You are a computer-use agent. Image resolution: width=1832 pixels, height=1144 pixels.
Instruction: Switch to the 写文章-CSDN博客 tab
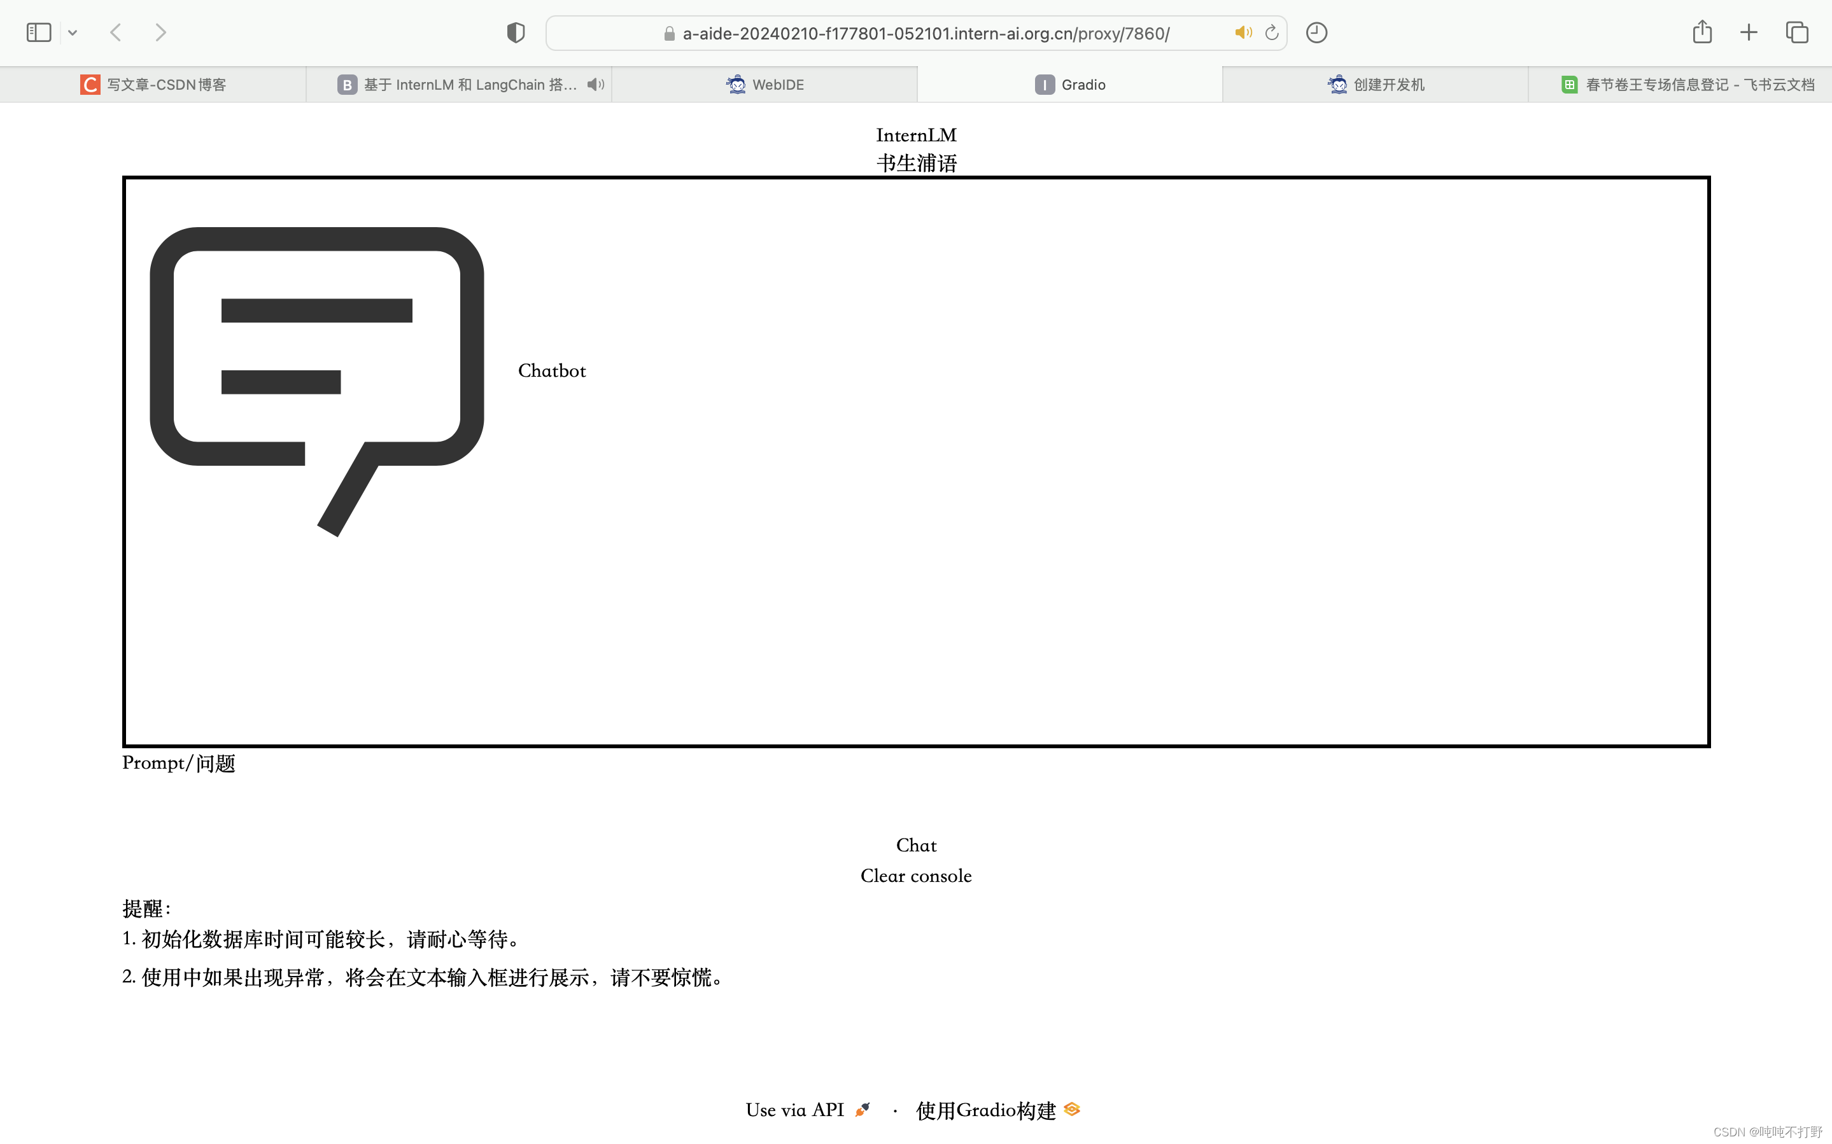coord(153,85)
